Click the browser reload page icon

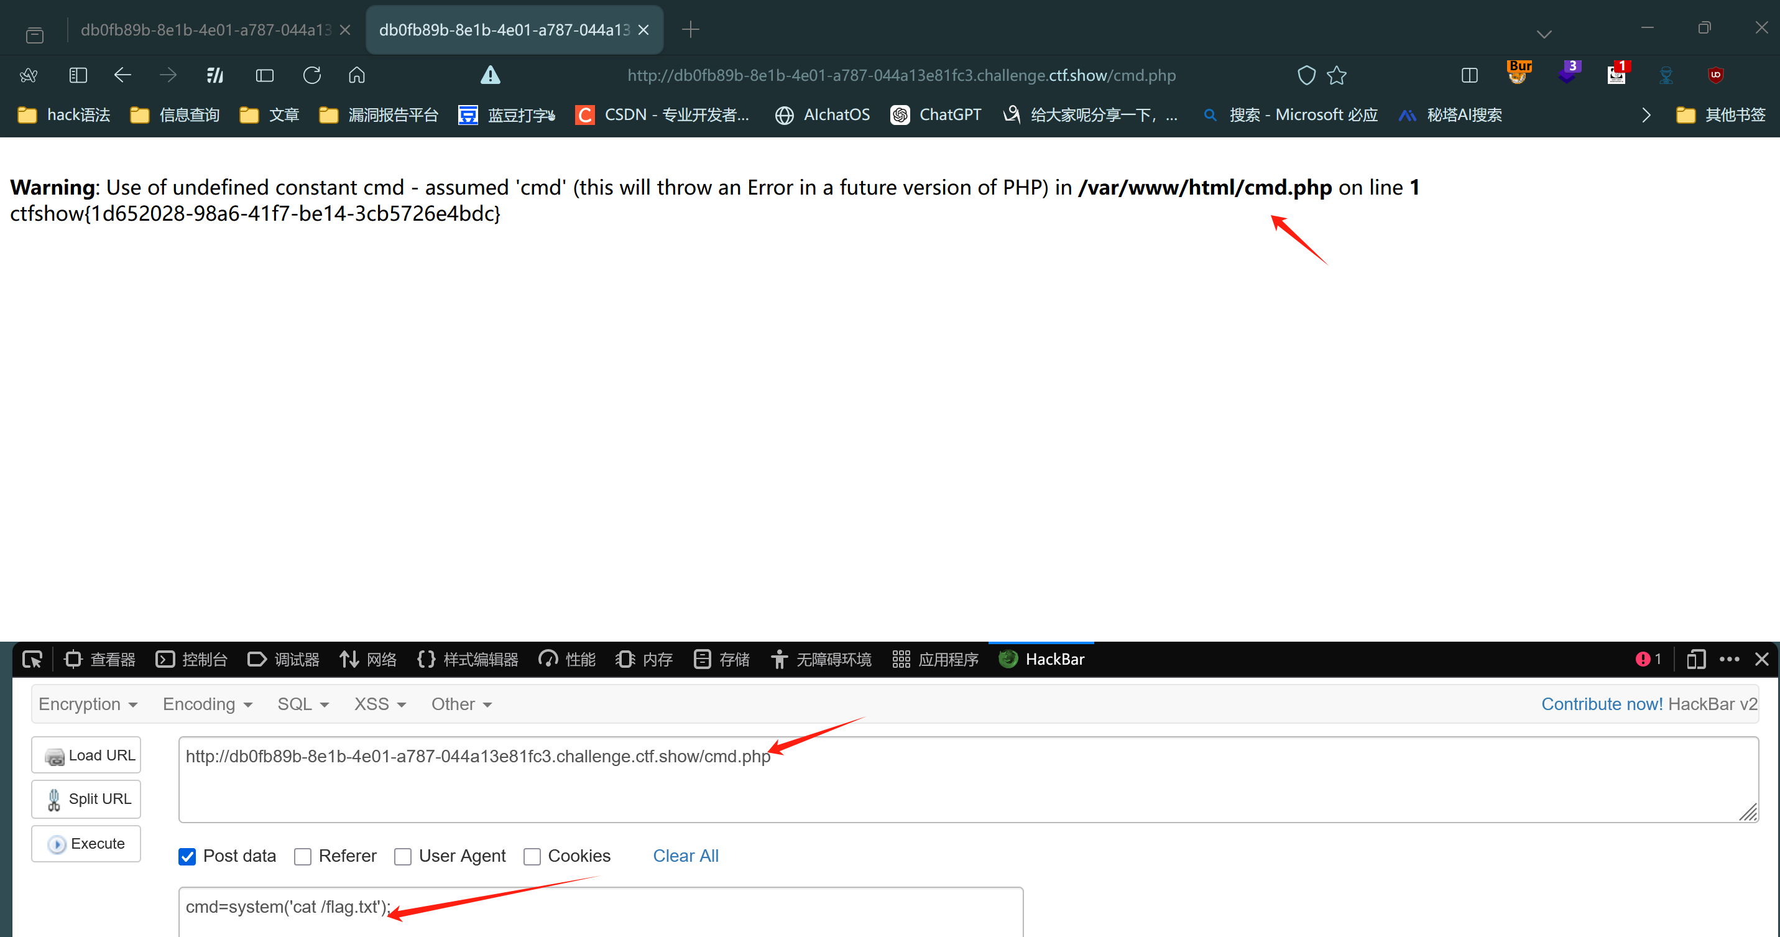pos(311,75)
